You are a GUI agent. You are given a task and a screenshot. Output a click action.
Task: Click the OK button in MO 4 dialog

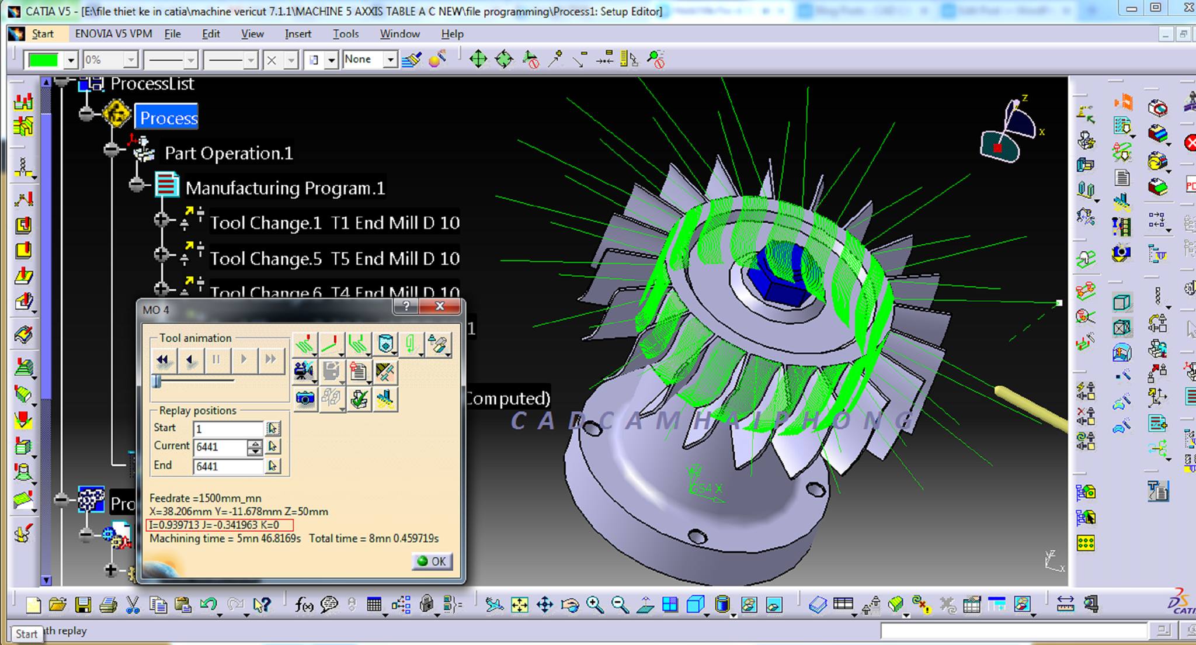click(x=432, y=561)
